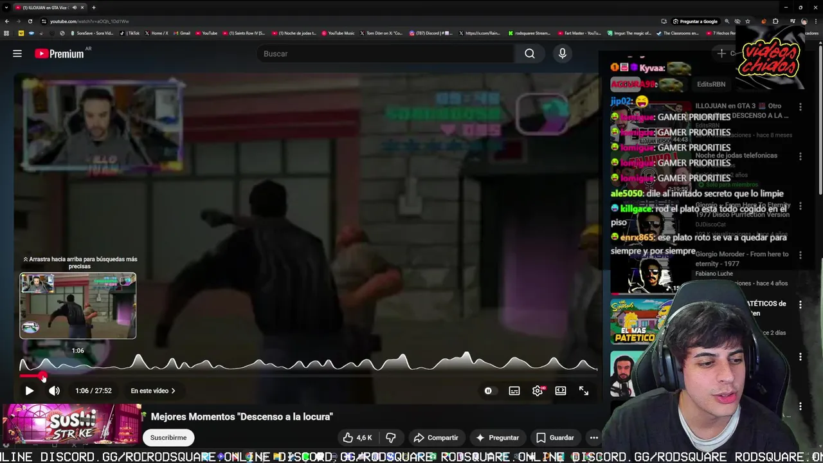The height and width of the screenshot is (463, 823).
Task: Switch the player to theater mode
Action: coord(561,390)
